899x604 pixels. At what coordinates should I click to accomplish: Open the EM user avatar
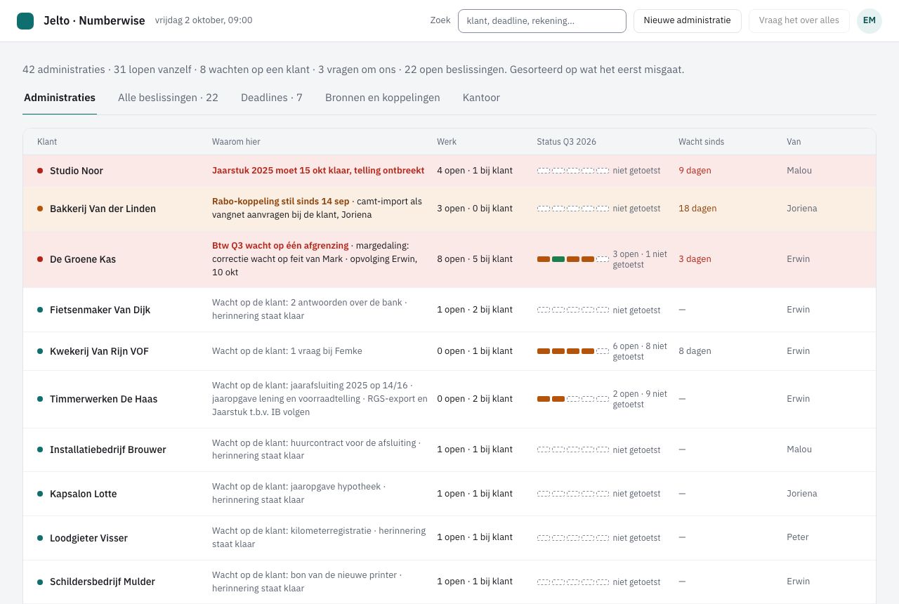pyautogui.click(x=870, y=21)
